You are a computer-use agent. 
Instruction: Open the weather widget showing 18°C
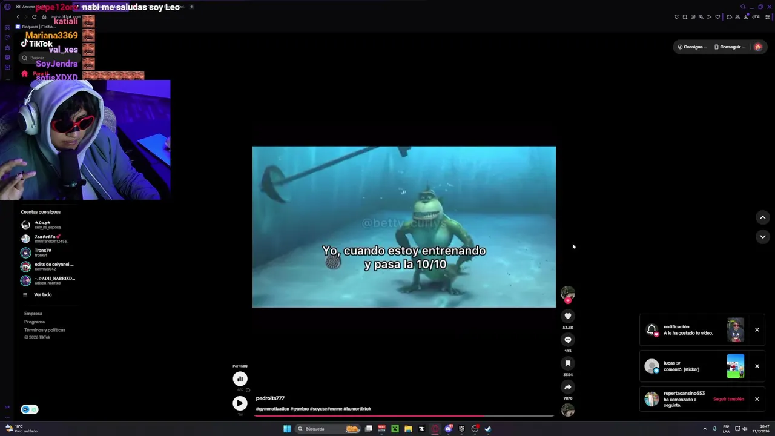[x=22, y=429]
